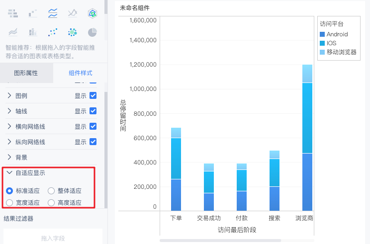This screenshot has width=370, height=244.
Task: Expand the 纵向网络线 section arrow
Action: click(x=9, y=142)
